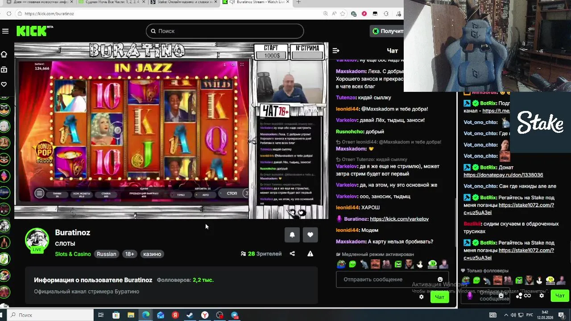Open chat settings gear in right chat panel
The height and width of the screenshot is (321, 571).
coord(542,296)
